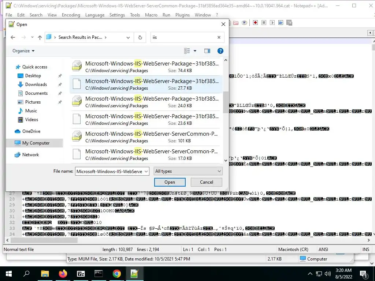Click the Windows Start button
This screenshot has height=281, width=375.
click(x=9, y=274)
